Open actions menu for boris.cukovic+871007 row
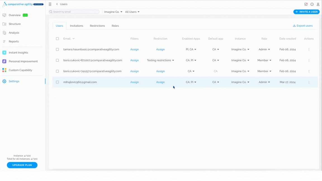Viewport: 322px width, 181px height. pos(309,60)
